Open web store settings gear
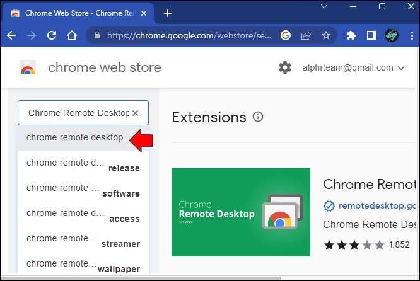 coord(285,67)
